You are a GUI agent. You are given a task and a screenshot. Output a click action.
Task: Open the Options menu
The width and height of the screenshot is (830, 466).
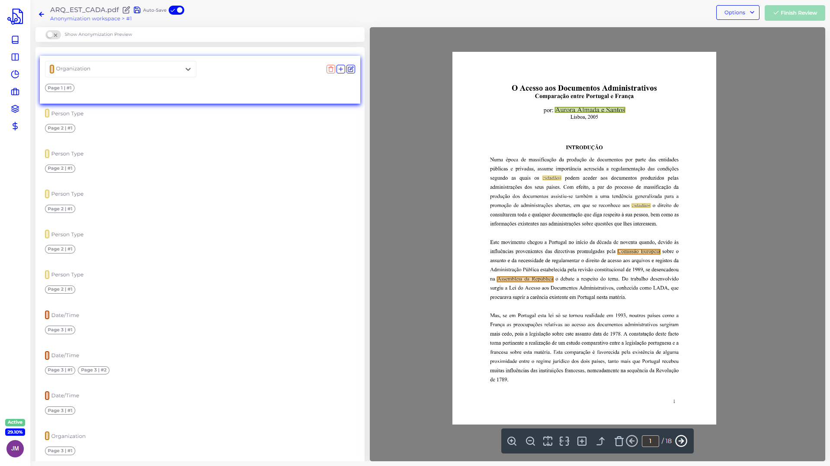tap(737, 13)
